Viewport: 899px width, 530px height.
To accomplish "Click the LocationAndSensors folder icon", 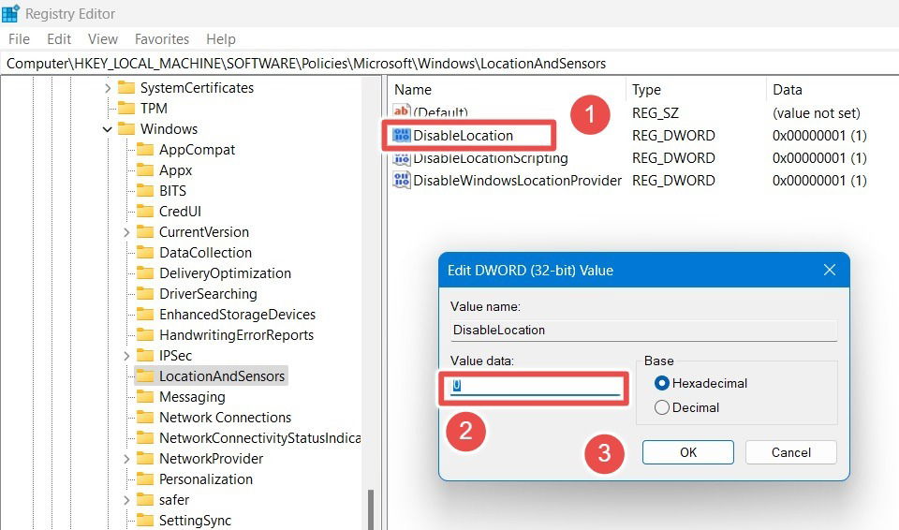I will tap(145, 376).
